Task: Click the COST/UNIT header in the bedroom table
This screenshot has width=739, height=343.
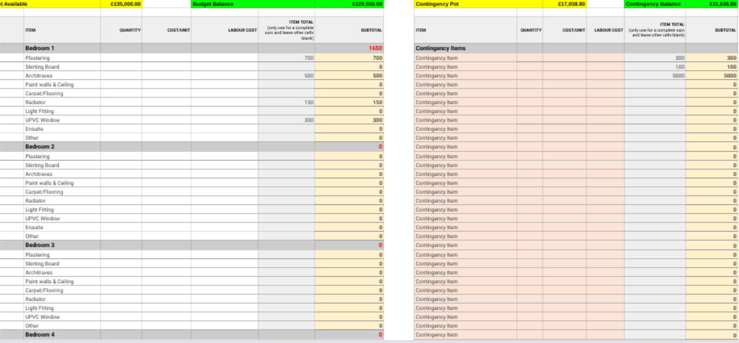Action: point(179,30)
